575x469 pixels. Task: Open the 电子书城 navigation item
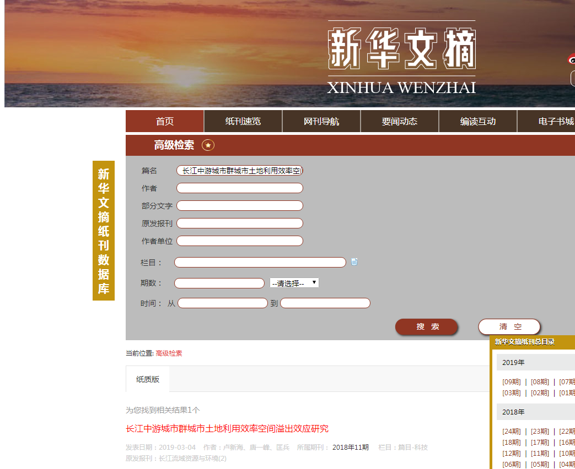click(x=546, y=121)
